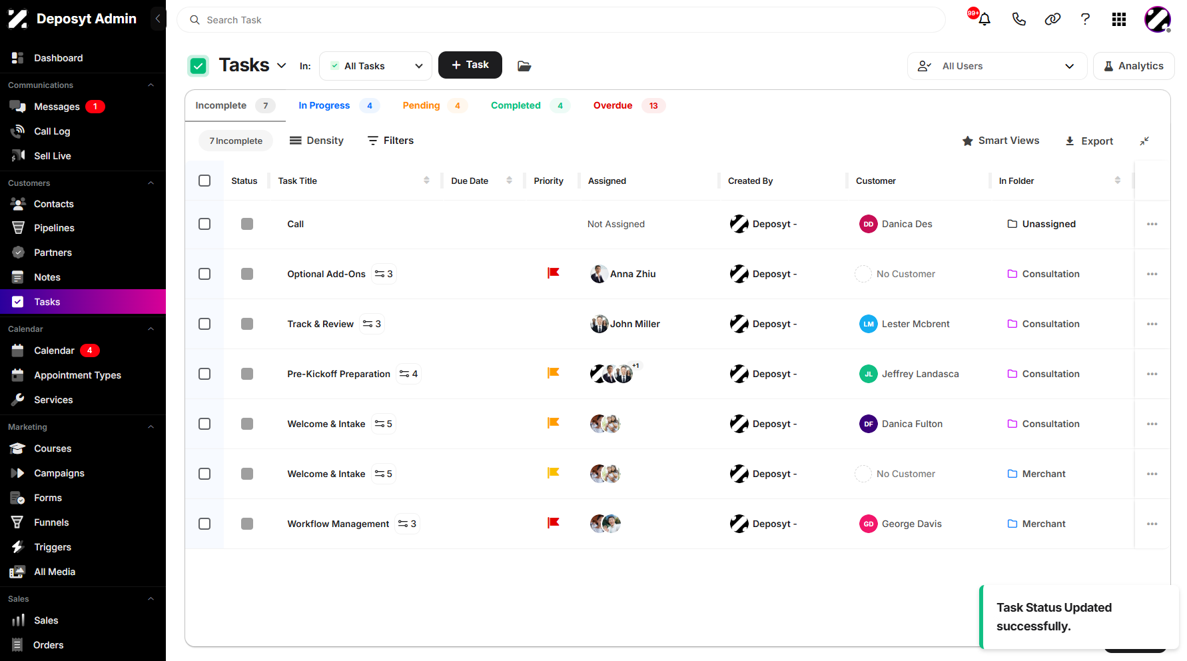Toggle status square of Optional Add-Ons task

(247, 274)
